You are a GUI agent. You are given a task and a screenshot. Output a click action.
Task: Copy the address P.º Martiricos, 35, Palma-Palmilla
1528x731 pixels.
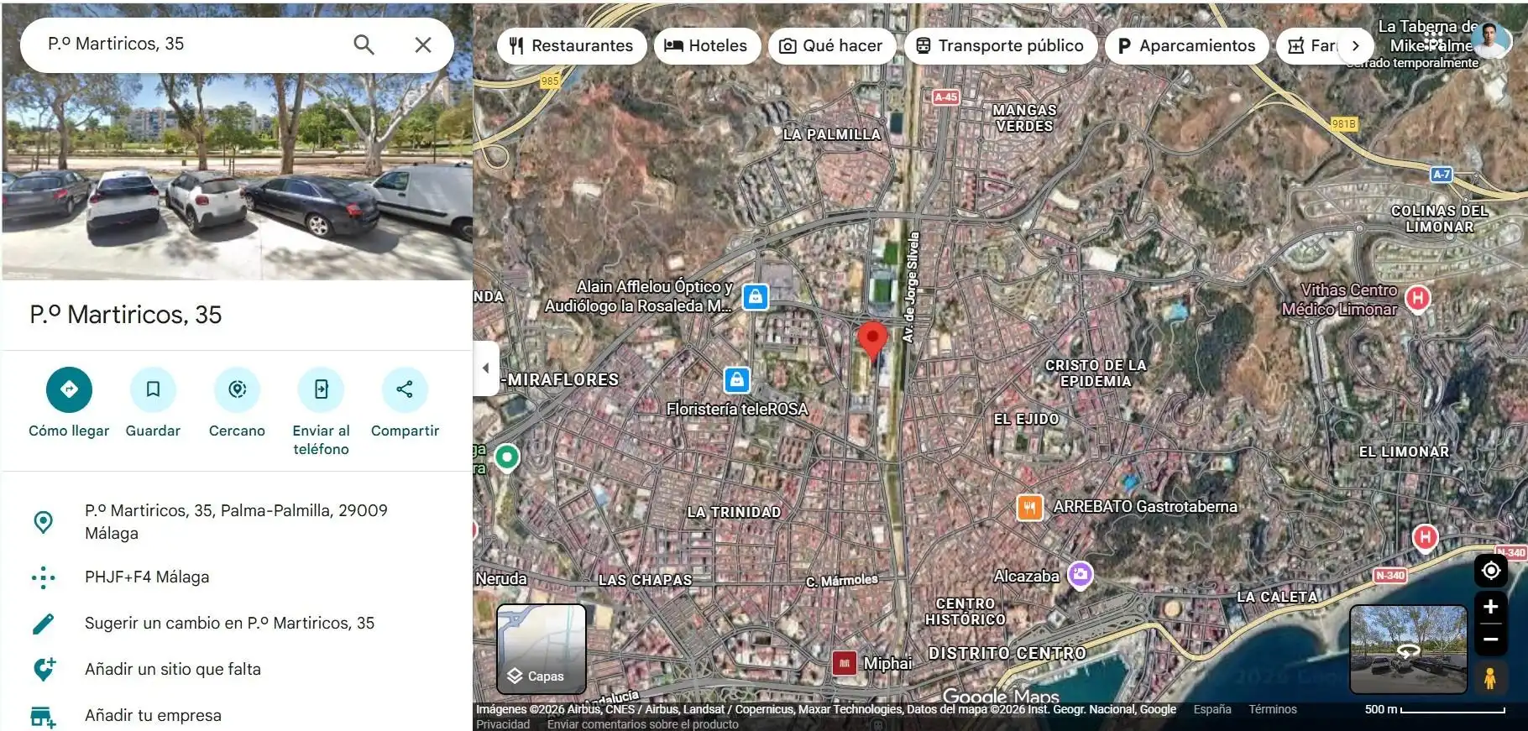(237, 521)
